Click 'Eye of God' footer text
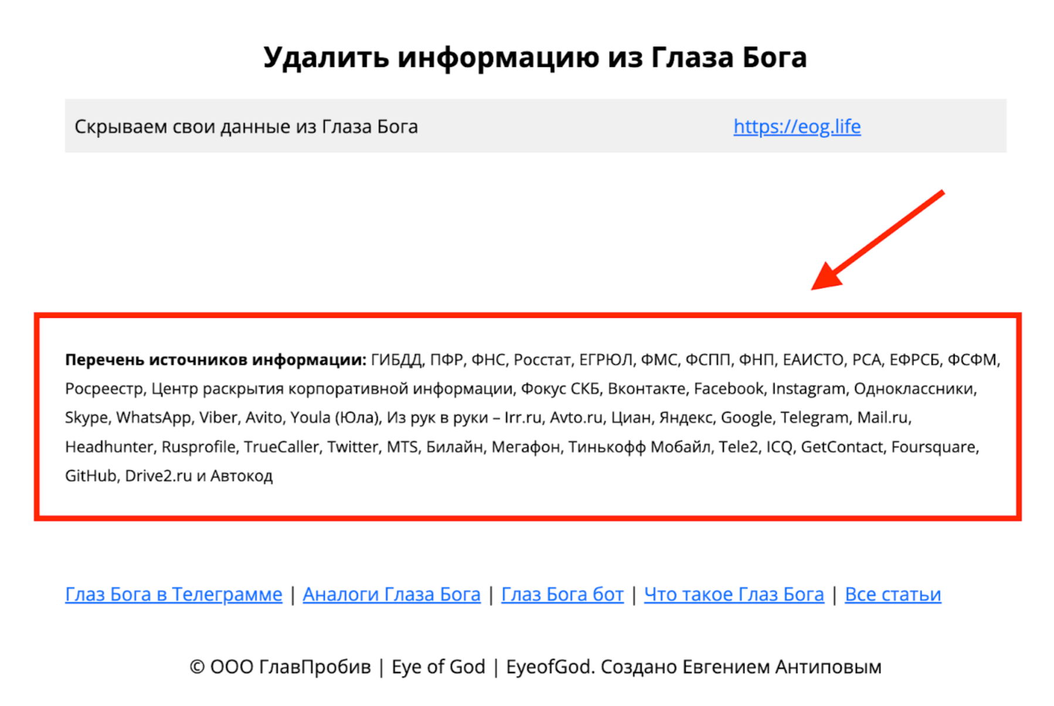The width and height of the screenshot is (1054, 706). tap(438, 667)
